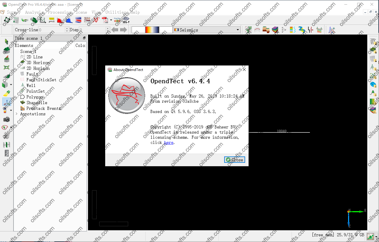The image size is (379, 242).
Task: Toggle the flashlight icon in left toolbar
Action: pos(6,94)
